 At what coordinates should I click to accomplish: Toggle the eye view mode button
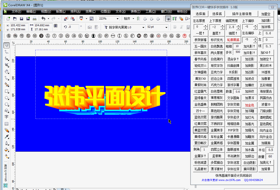[x=168, y=19]
